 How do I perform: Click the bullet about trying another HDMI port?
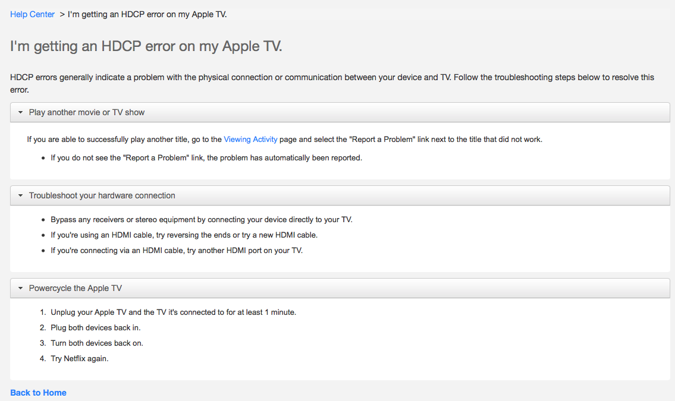pos(177,251)
